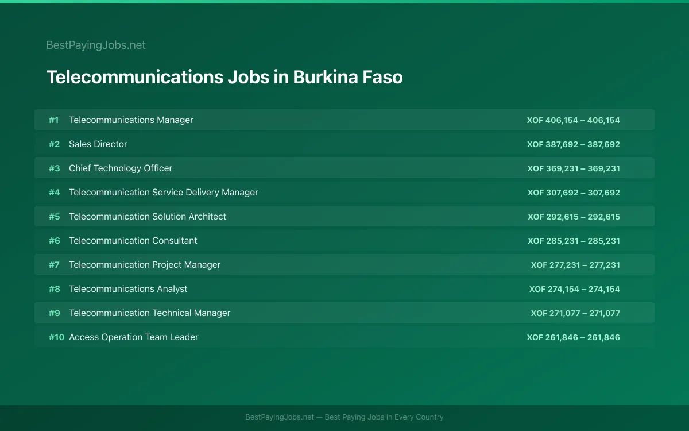The height and width of the screenshot is (431, 689).
Task: Click the Telecommunications Jobs in Burkina Faso title
Action: 224,77
